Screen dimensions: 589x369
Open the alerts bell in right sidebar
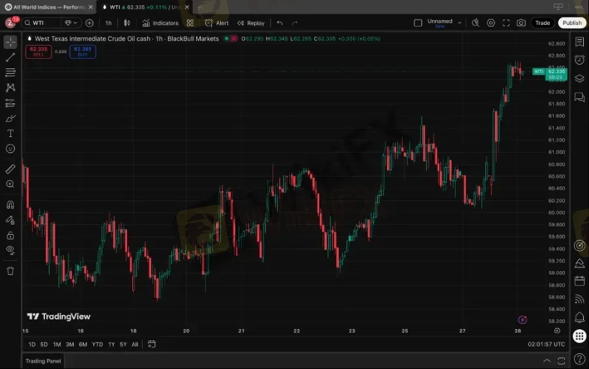[x=579, y=317]
